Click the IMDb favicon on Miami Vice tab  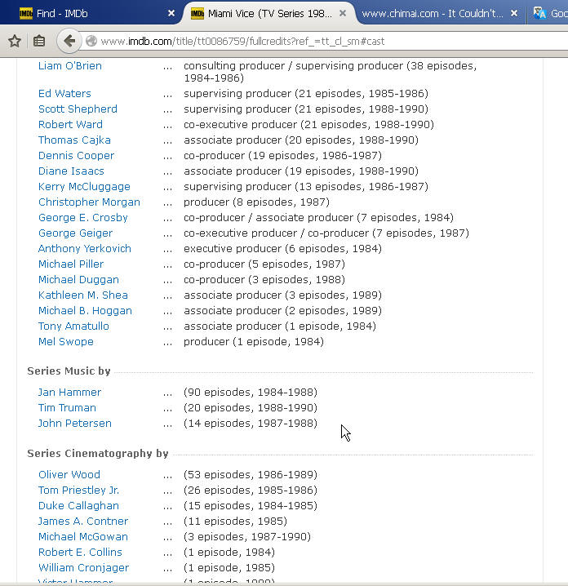[197, 14]
